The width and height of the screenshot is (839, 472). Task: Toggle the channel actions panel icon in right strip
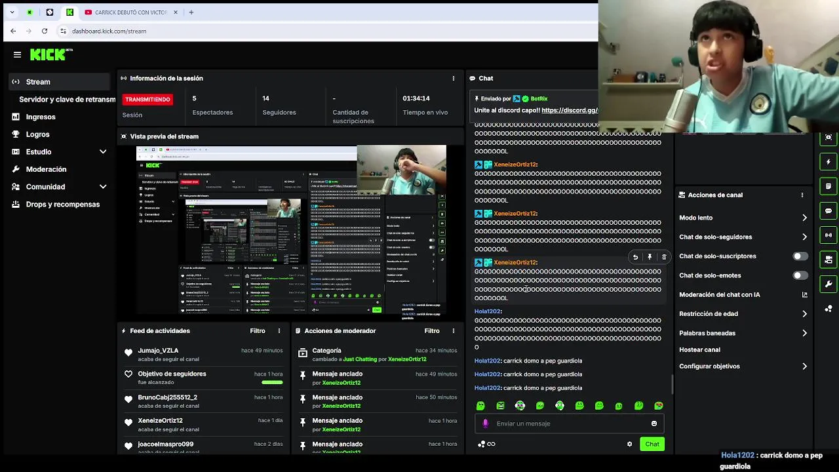829,260
